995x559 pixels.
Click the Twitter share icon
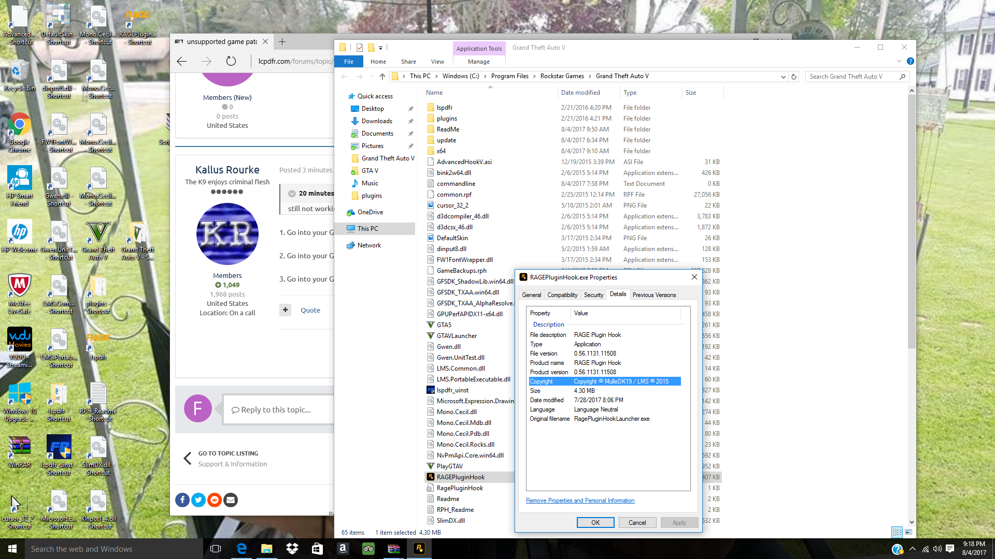(x=198, y=500)
